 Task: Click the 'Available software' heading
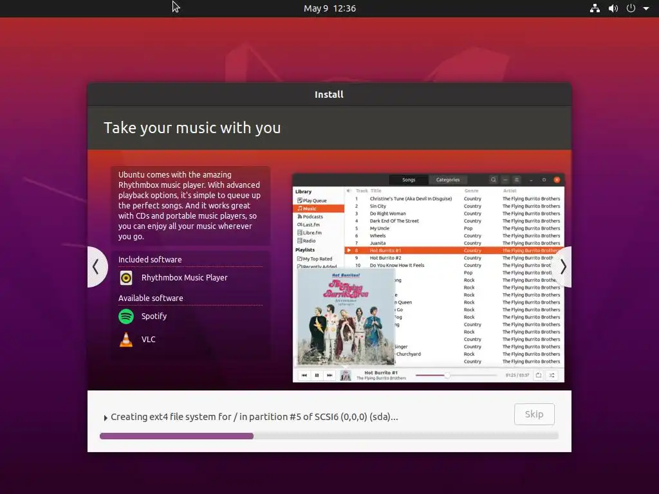(x=151, y=298)
